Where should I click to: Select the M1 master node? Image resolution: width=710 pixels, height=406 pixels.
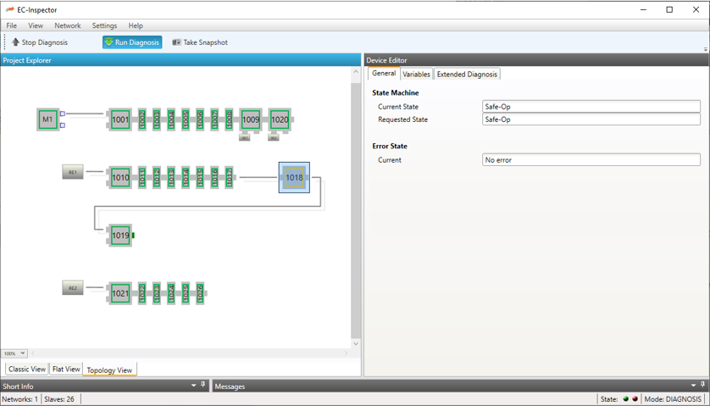47,120
